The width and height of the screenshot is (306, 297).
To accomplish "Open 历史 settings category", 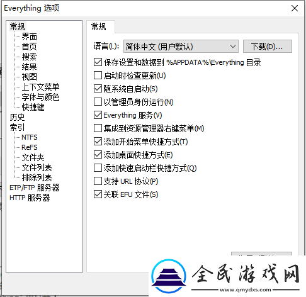I will 17,117.
